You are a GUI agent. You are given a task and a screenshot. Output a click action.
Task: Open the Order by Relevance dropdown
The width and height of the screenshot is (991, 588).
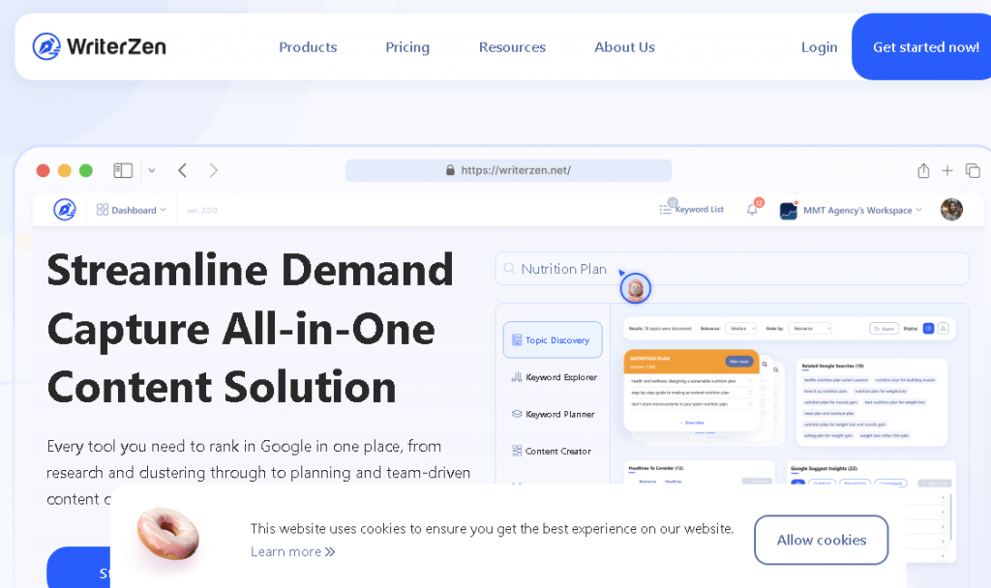810,329
